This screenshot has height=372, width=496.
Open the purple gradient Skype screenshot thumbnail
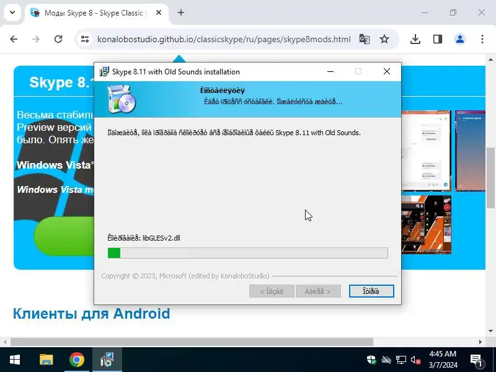pos(470,151)
